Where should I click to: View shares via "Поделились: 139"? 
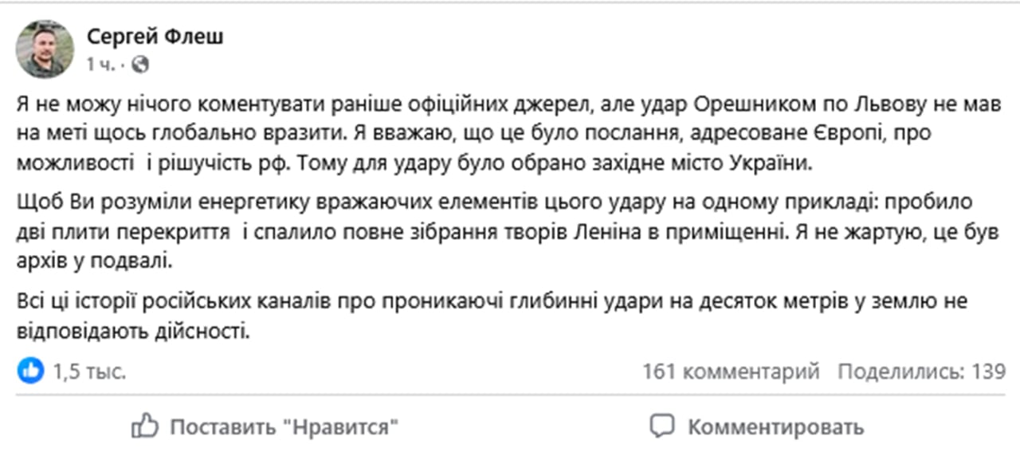click(921, 371)
